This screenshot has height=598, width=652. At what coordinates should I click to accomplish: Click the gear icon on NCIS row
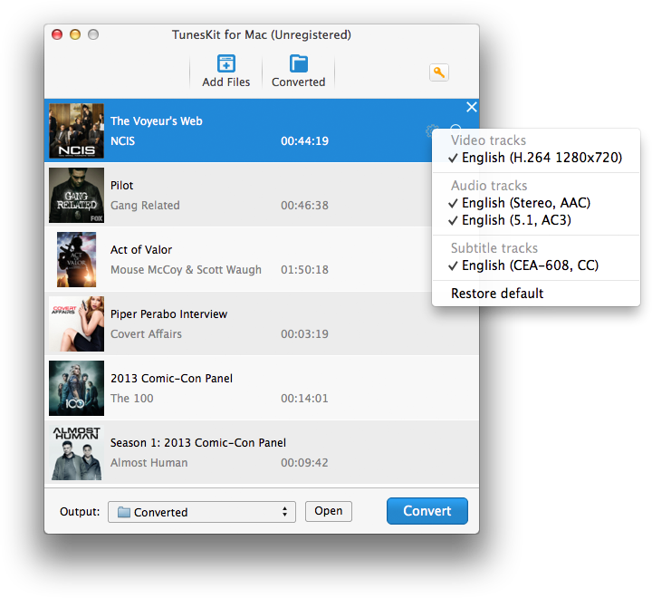point(433,130)
